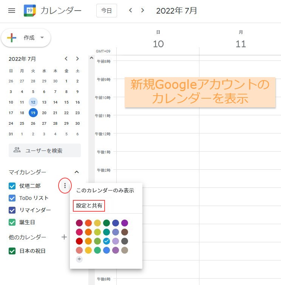Select date 30 in last column
Viewport: 281px width, 285px height.
[x=77, y=124]
